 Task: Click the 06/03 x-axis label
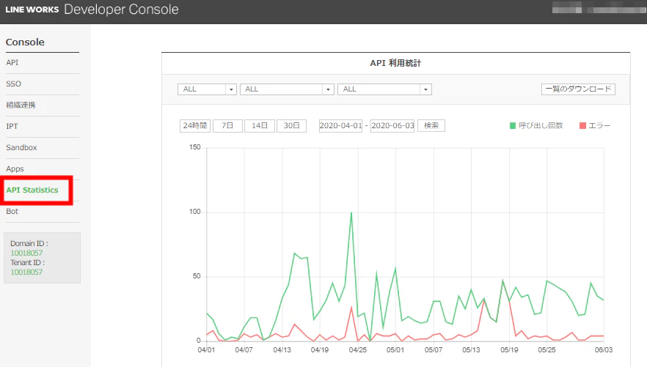pyautogui.click(x=603, y=349)
